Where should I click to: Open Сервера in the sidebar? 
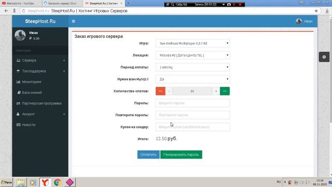point(40,60)
